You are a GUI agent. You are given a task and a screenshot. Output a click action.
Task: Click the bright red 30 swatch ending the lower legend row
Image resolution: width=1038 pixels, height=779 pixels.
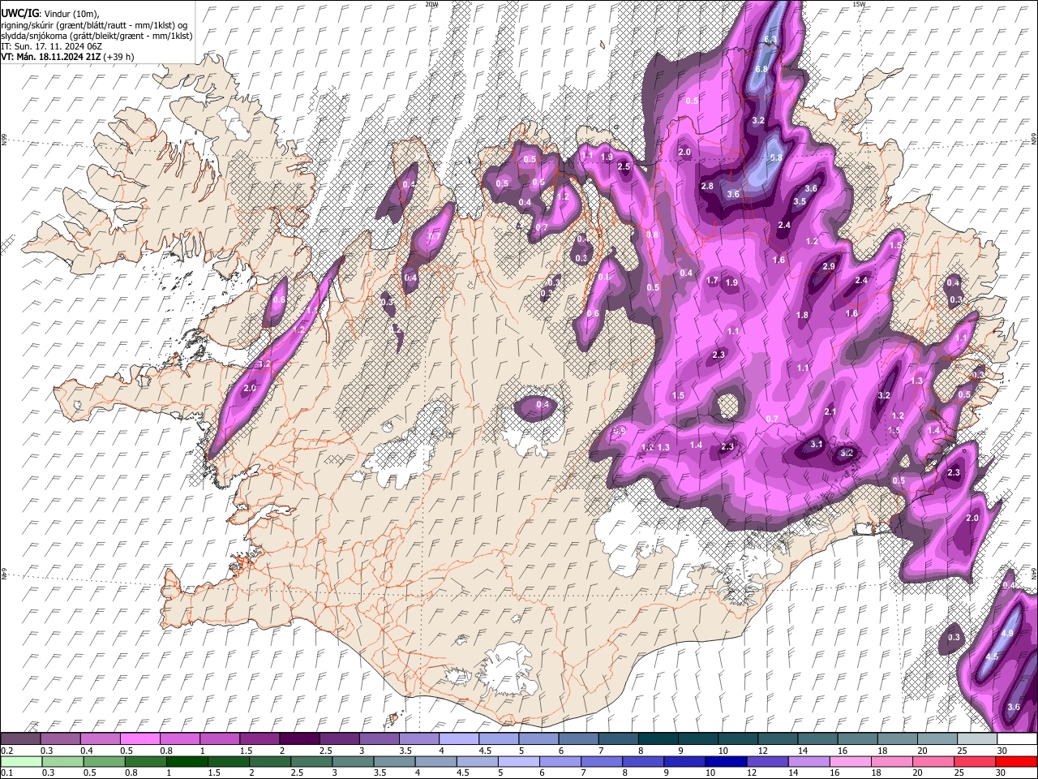[x=1017, y=761]
